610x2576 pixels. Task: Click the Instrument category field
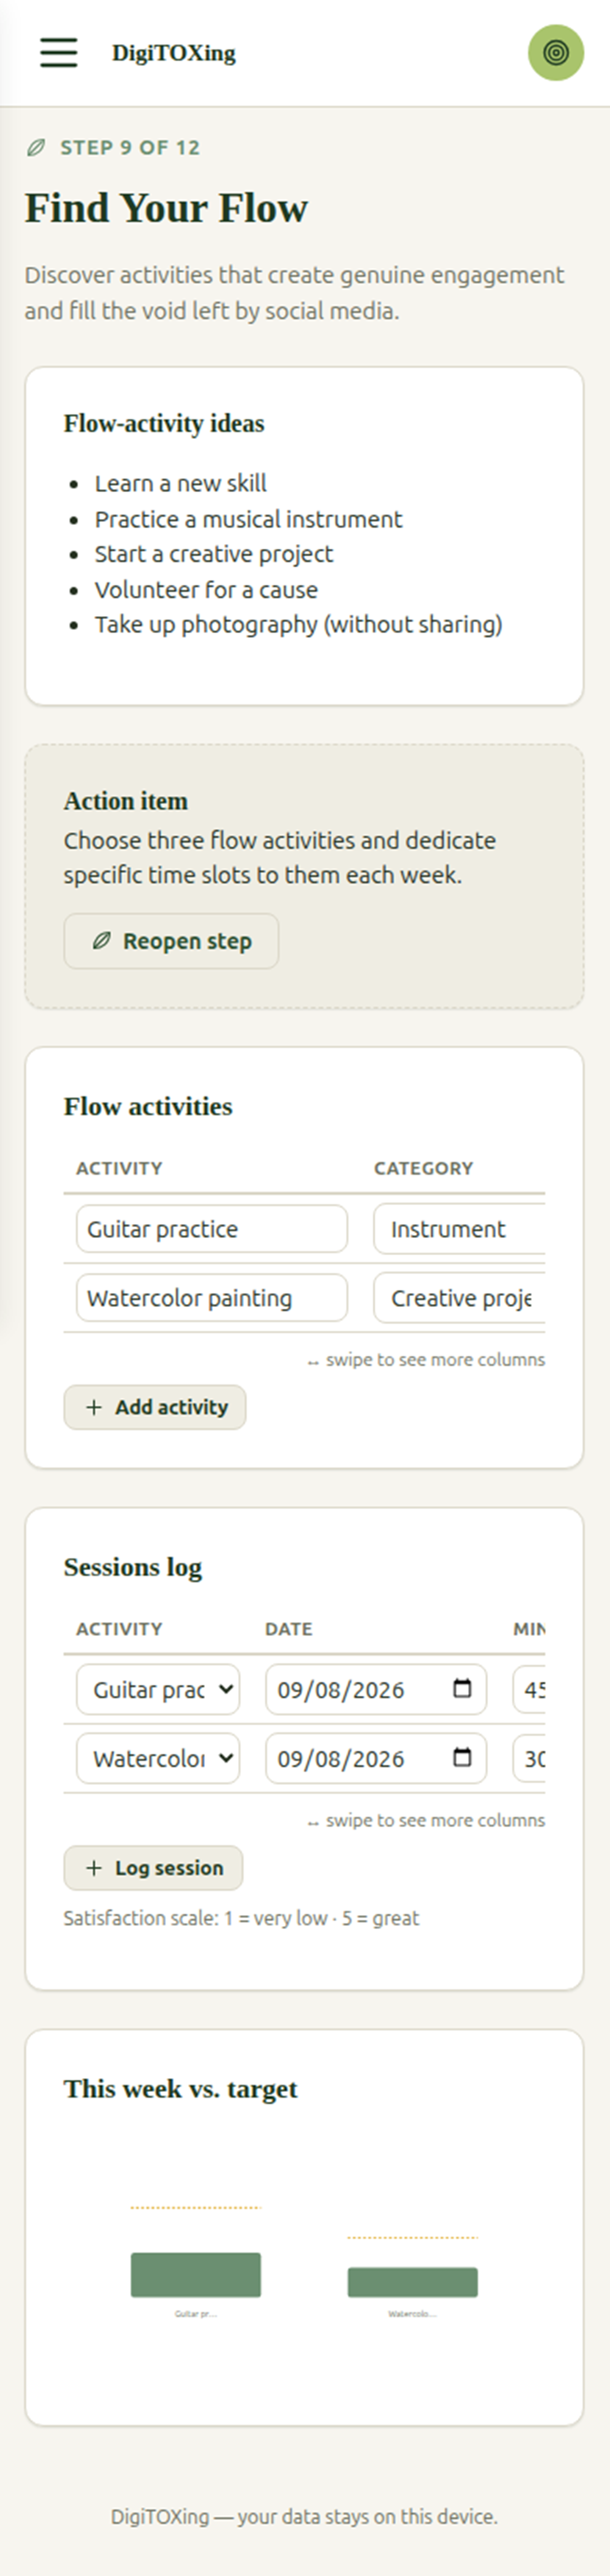pos(459,1229)
